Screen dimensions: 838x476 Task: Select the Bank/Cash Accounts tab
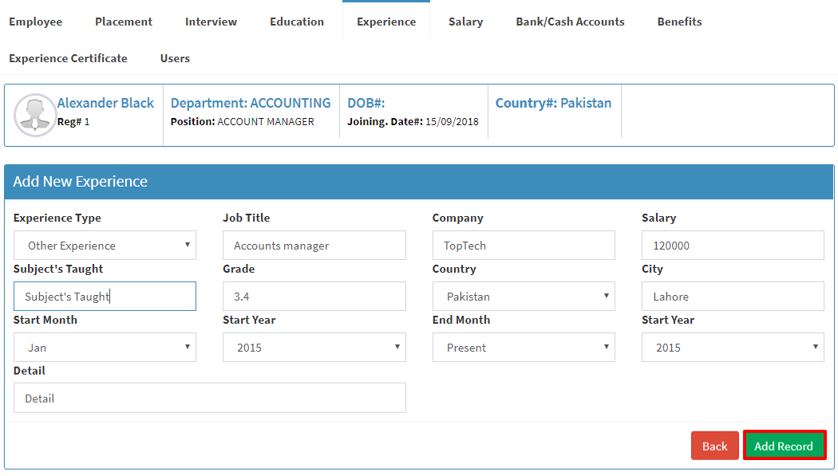tap(570, 22)
